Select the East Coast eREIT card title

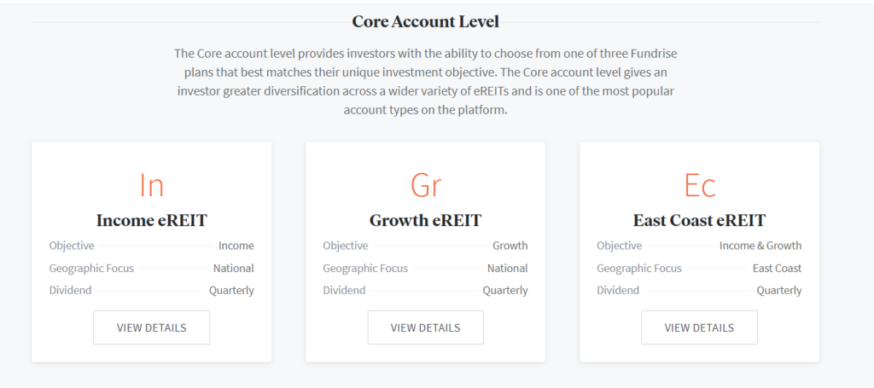(700, 221)
